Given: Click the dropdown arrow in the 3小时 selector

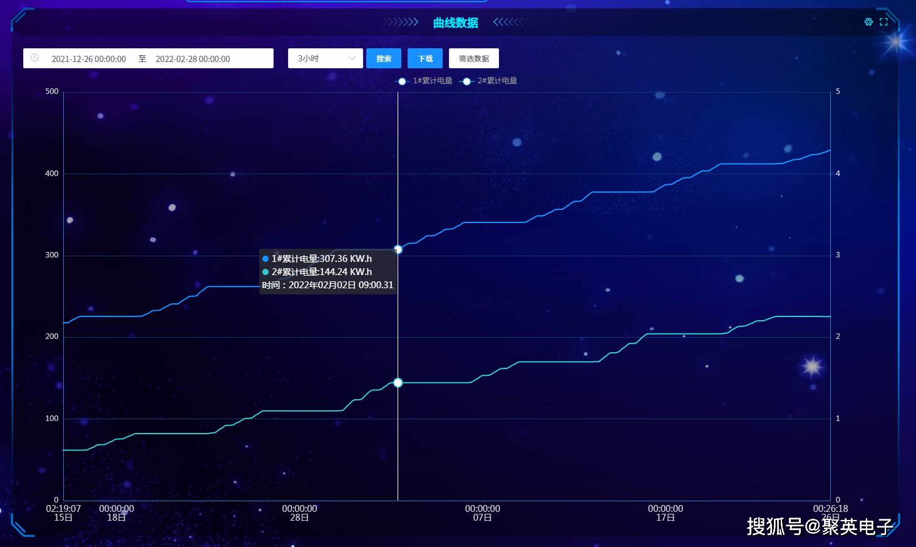Looking at the screenshot, I should pyautogui.click(x=352, y=58).
